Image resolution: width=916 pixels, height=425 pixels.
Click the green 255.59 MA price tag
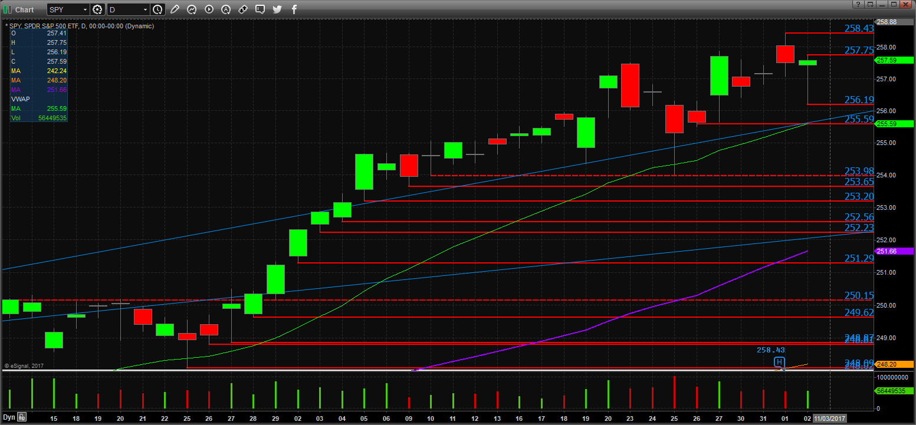coord(895,124)
